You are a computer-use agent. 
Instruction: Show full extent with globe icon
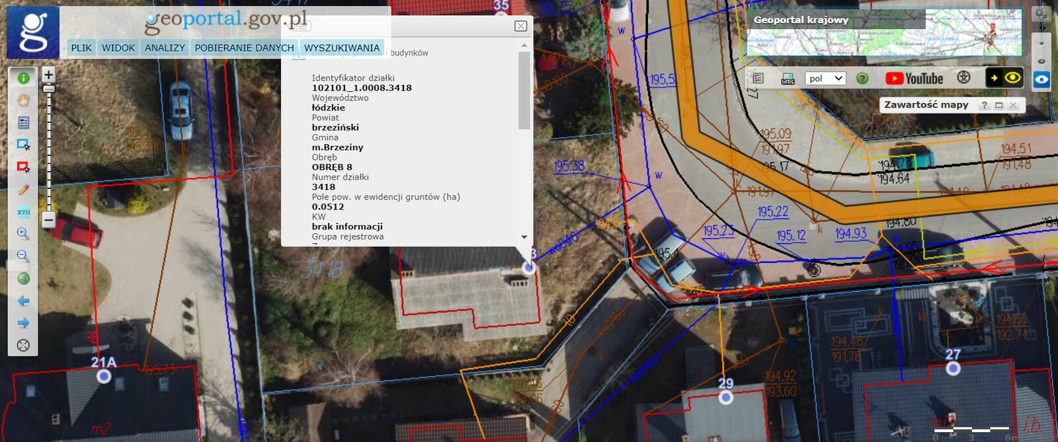click(x=24, y=279)
